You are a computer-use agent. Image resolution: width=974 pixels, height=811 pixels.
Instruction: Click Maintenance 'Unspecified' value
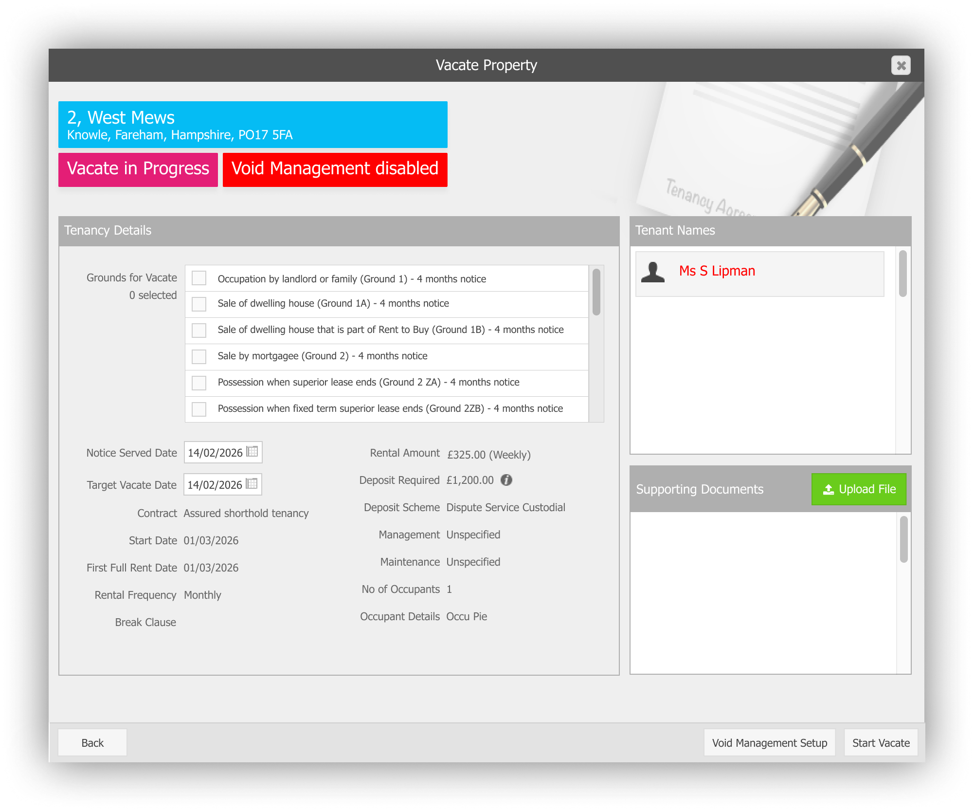tap(473, 562)
